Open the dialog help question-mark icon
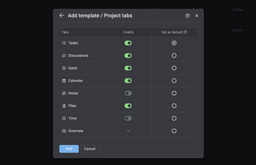Viewport: 256px width, 165px height. (x=187, y=16)
